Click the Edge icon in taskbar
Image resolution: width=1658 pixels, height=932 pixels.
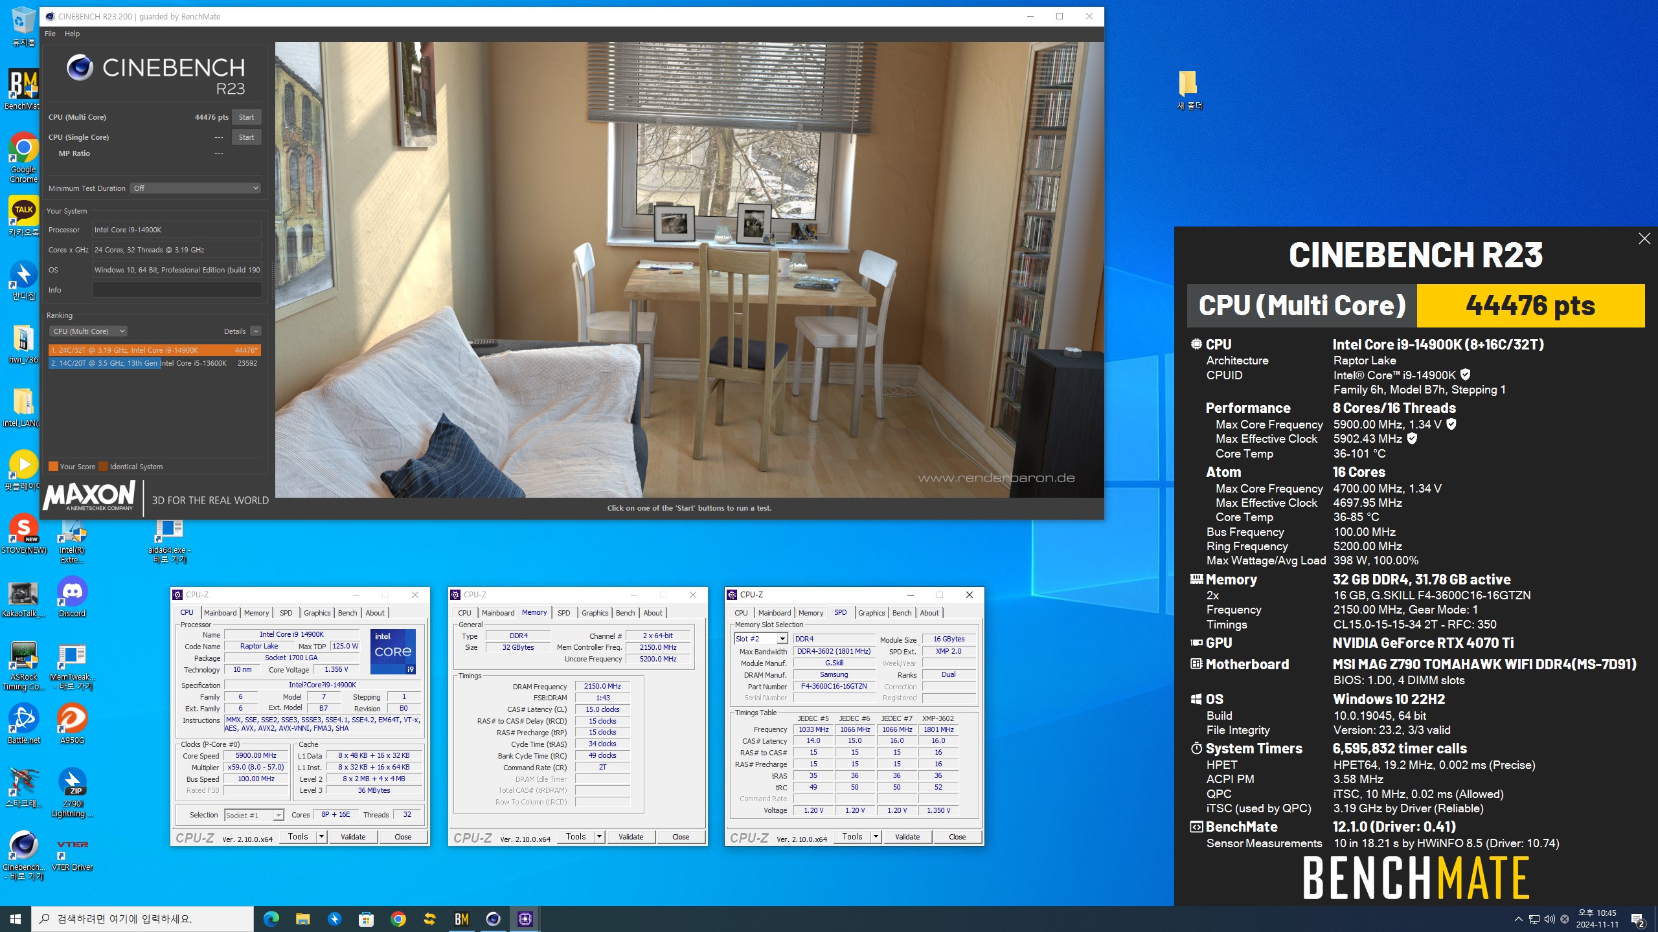(x=271, y=918)
